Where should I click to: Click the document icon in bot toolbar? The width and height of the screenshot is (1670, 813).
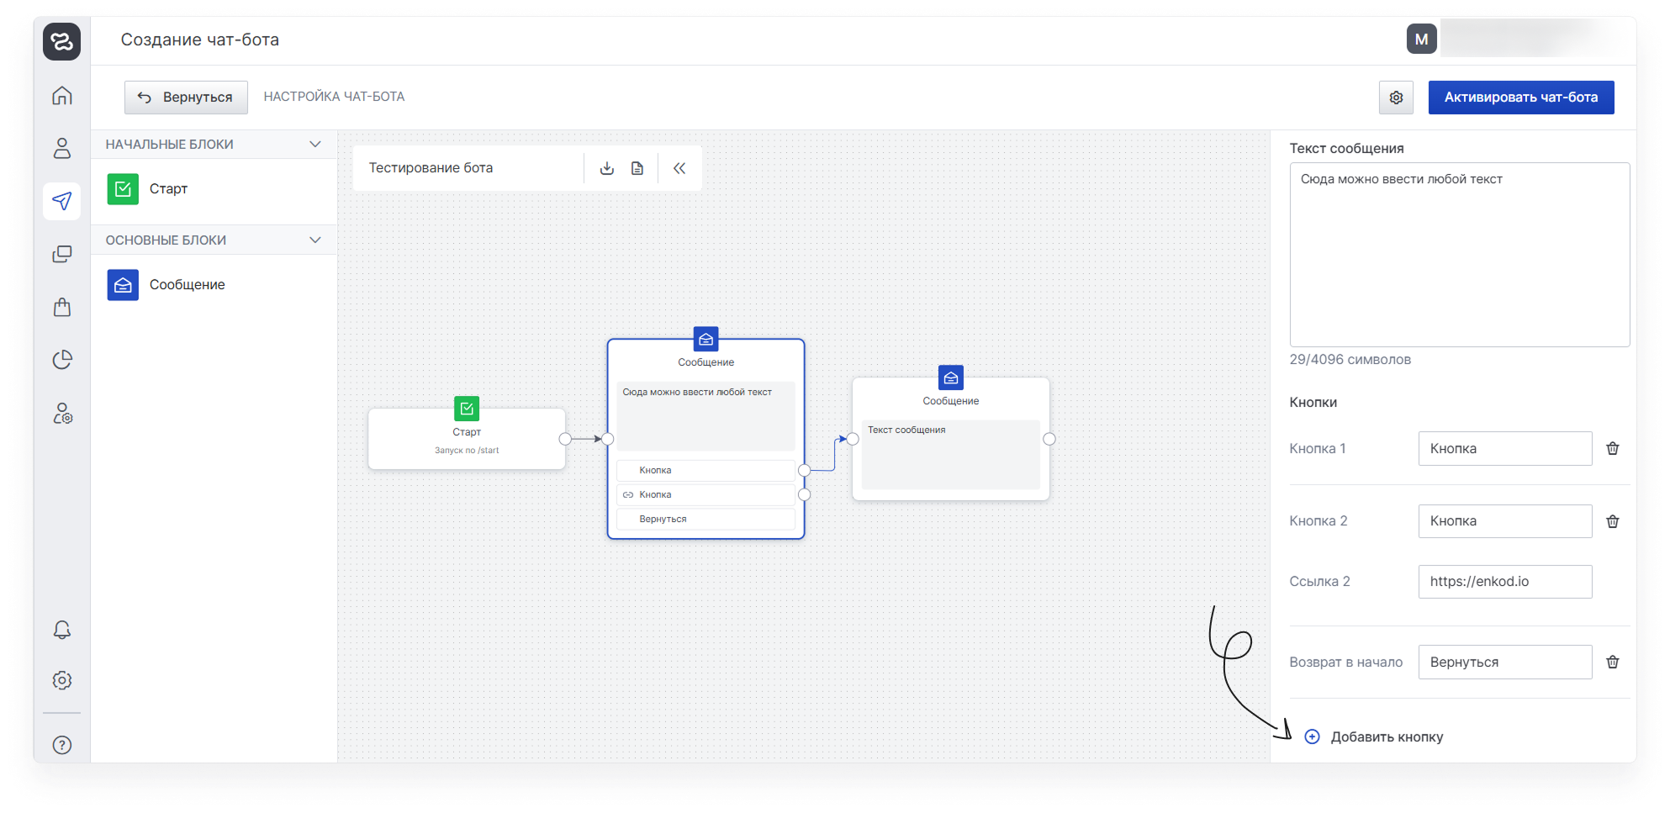click(637, 168)
